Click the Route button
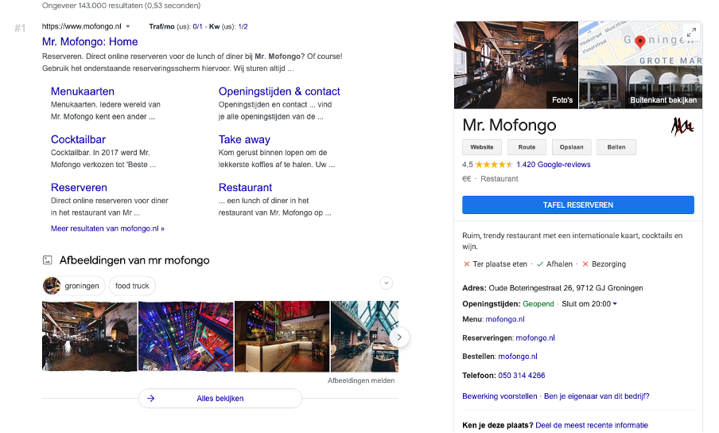This screenshot has width=719, height=433. (527, 147)
